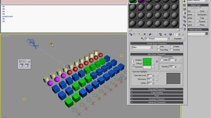
Task: Collapse the Object Type rollout
Action: pos(198,5)
